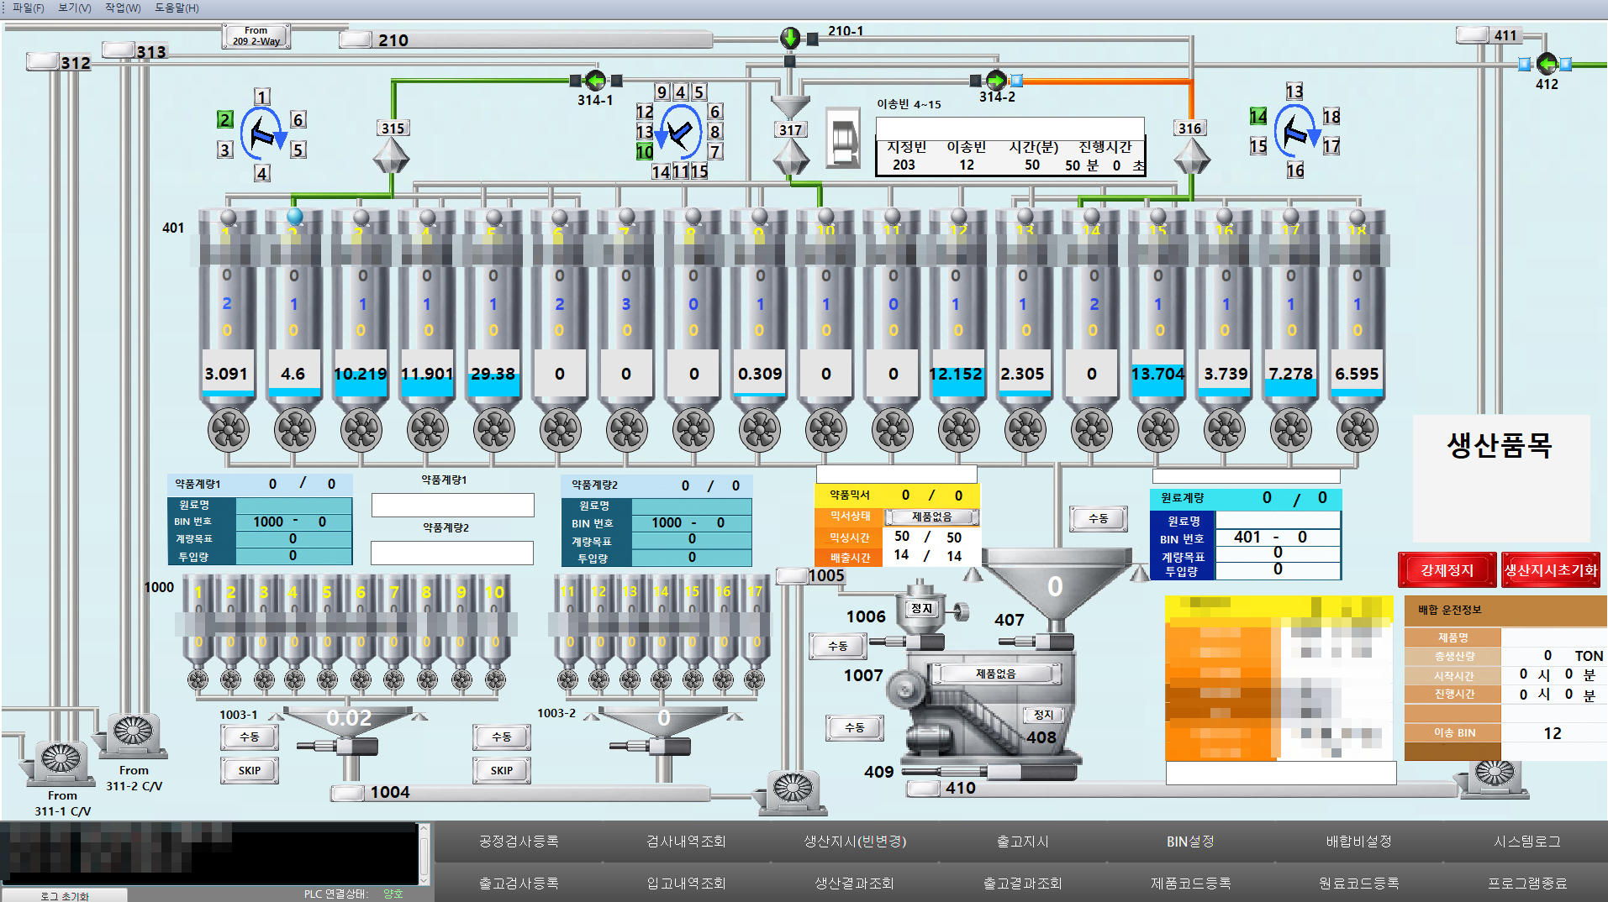Image resolution: width=1608 pixels, height=902 pixels.
Task: Open the 파일(F) menu
Action: click(28, 8)
